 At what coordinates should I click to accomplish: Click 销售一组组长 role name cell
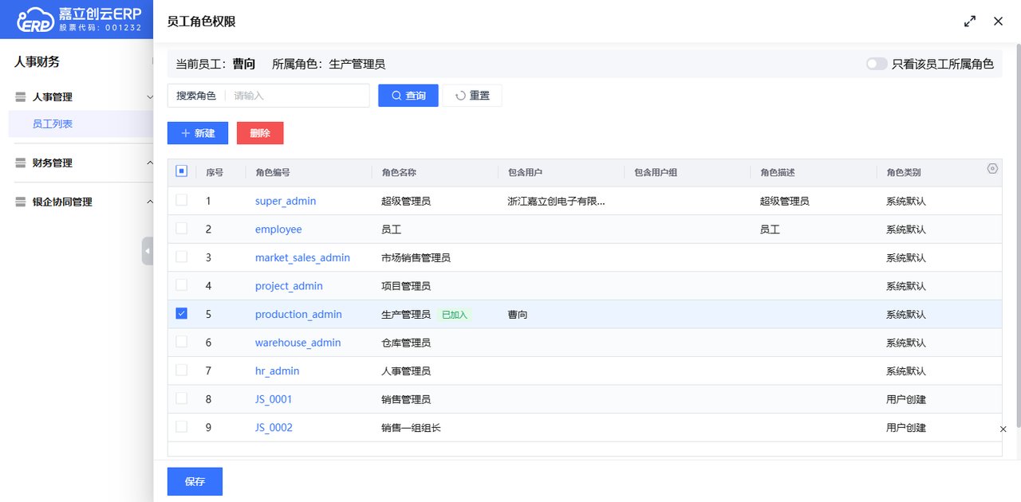[x=411, y=428]
